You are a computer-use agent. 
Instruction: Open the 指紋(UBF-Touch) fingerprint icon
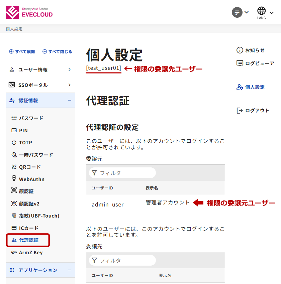pyautogui.click(x=14, y=216)
